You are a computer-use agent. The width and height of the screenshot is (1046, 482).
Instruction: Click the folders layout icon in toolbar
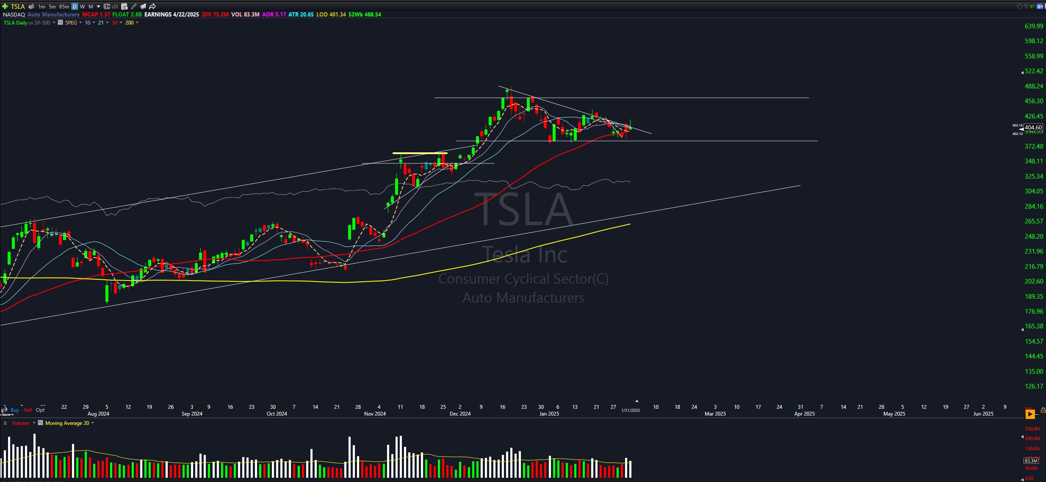pos(143,6)
